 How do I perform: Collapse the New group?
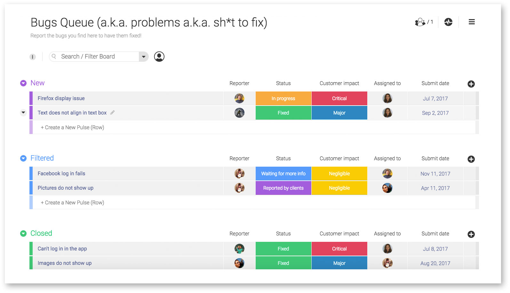[23, 83]
